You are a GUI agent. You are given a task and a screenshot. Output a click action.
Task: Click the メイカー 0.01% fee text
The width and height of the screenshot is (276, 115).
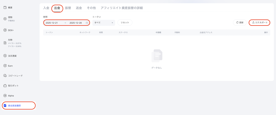point(15,43)
